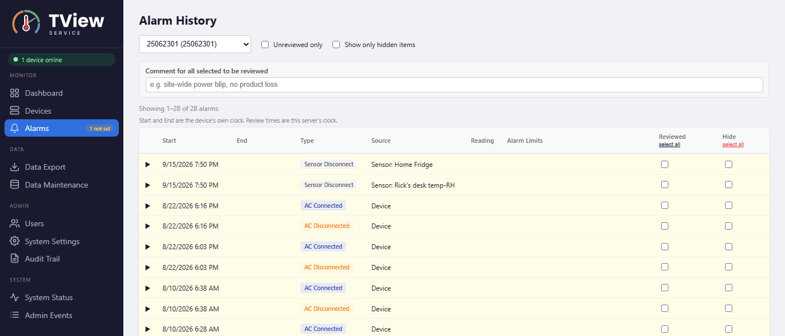Check Hide for Rick's desk temp-RH alarm
Image resolution: width=785 pixels, height=336 pixels.
pos(728,185)
